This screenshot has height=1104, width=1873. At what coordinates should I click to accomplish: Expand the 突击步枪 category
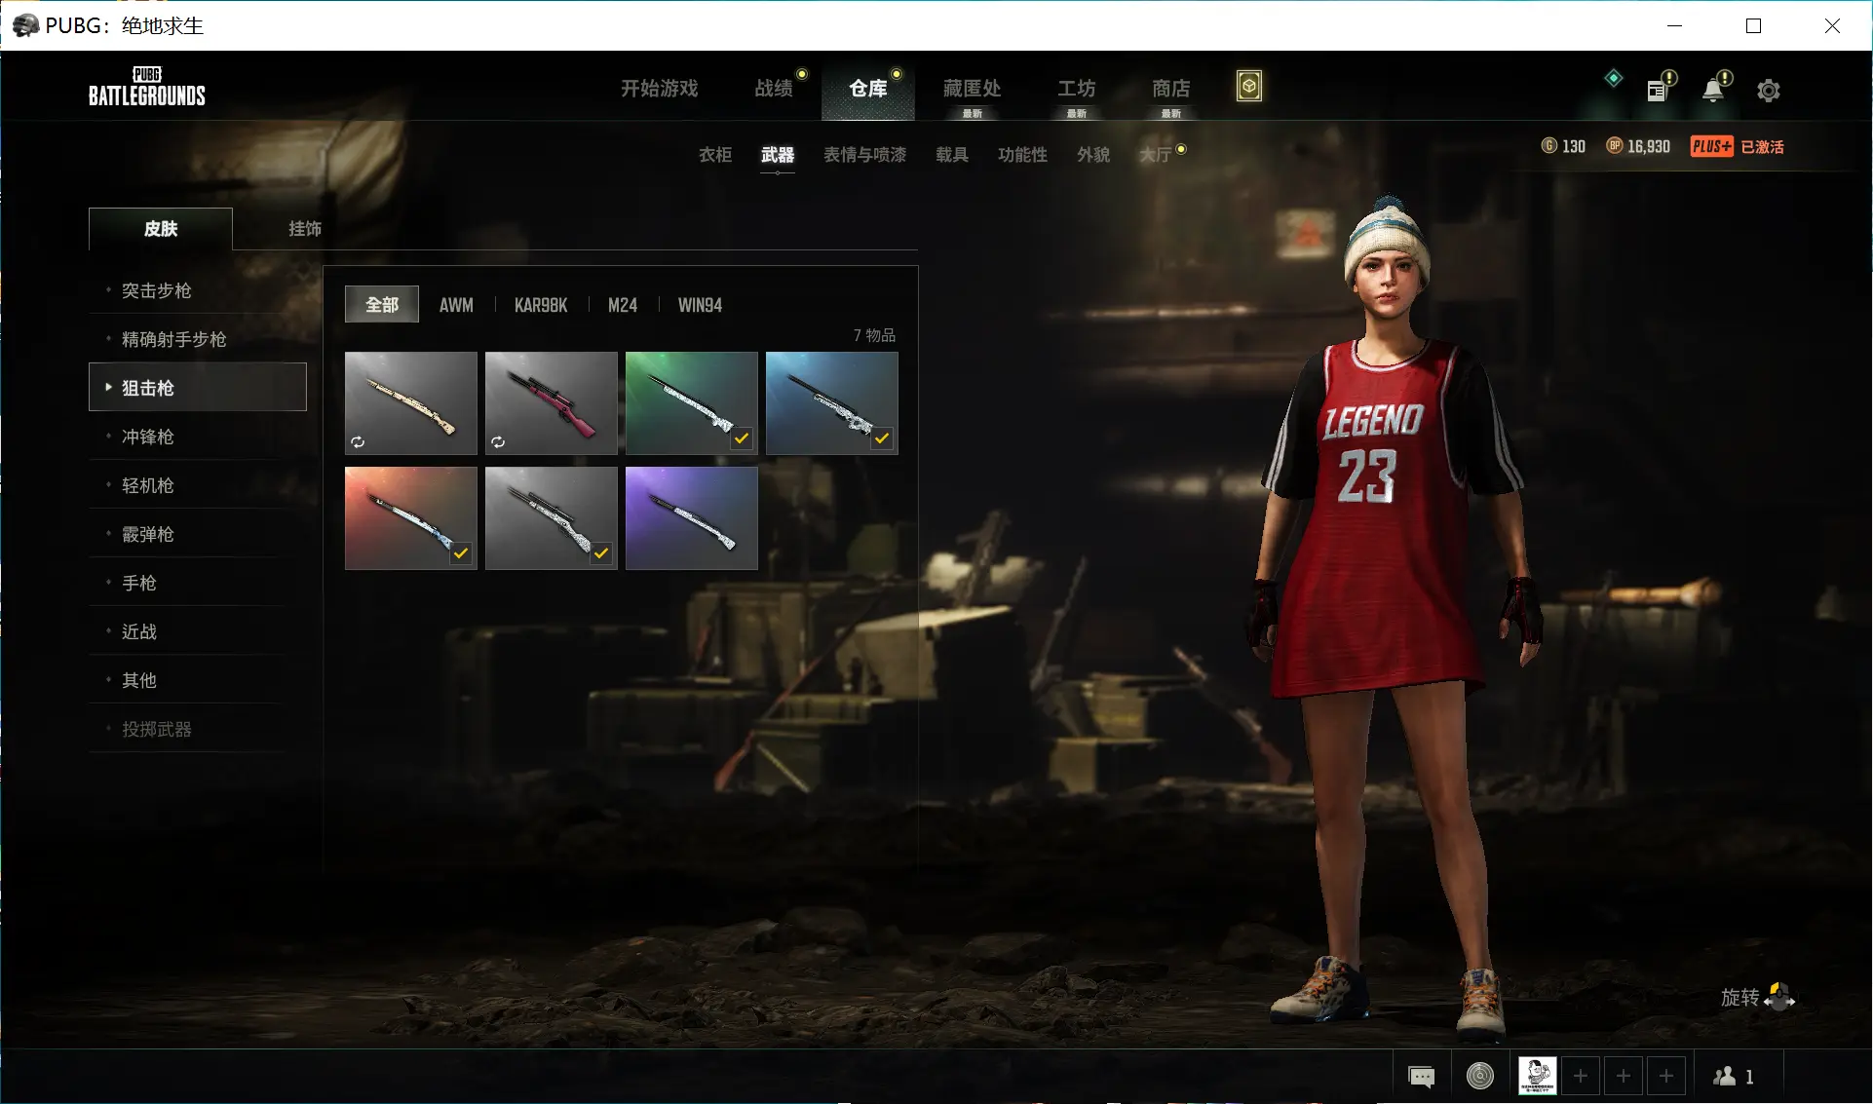pos(198,290)
